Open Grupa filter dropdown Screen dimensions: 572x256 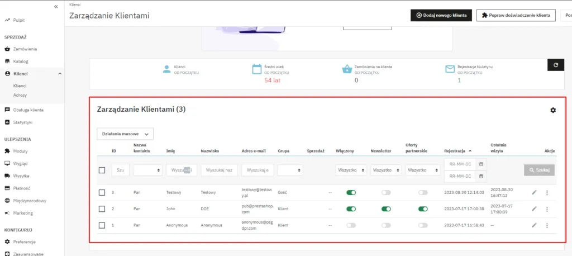point(290,170)
